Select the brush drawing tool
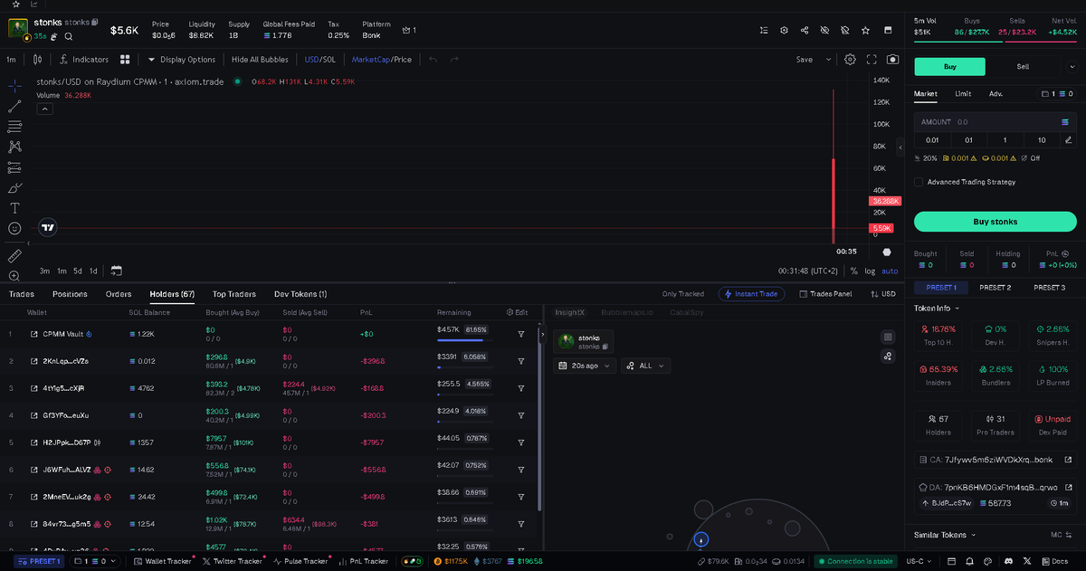The image size is (1086, 571). point(14,188)
